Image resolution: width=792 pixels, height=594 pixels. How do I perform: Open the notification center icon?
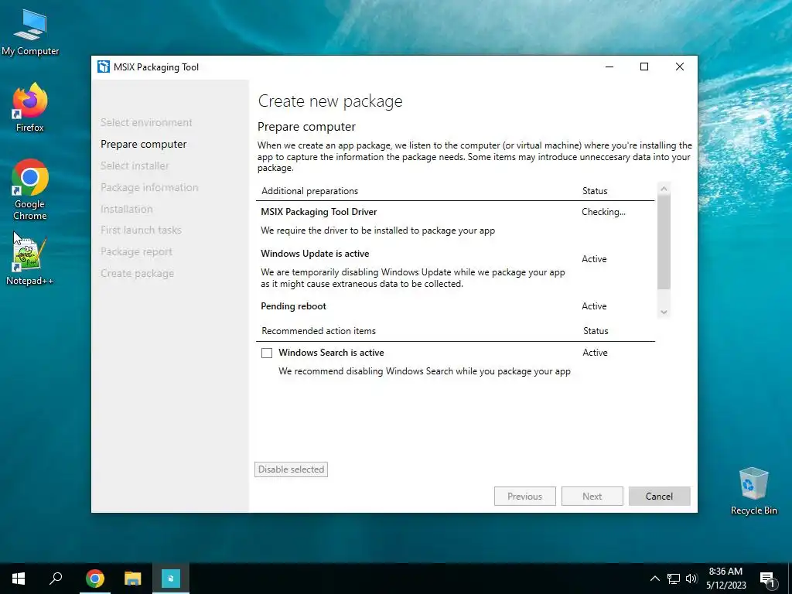767,579
